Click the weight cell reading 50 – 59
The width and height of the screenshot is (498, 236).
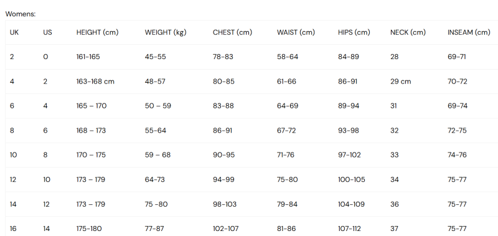click(x=158, y=106)
